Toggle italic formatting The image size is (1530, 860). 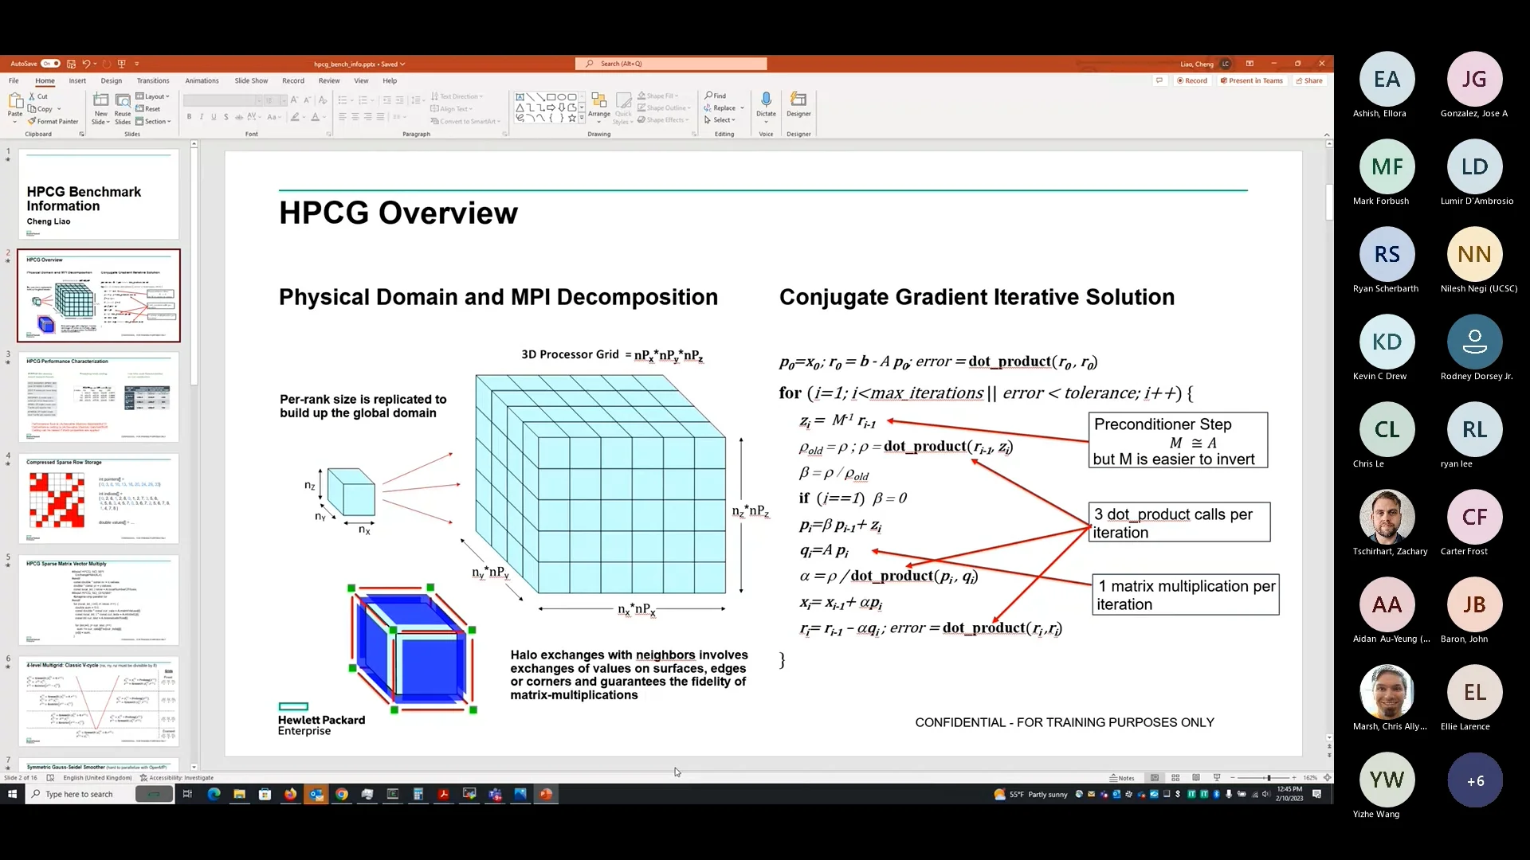(x=202, y=116)
